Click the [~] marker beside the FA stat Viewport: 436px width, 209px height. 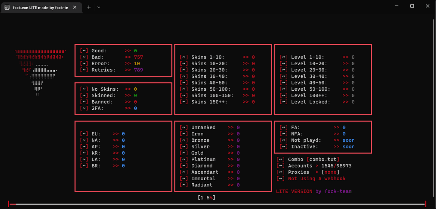[x=284, y=127]
